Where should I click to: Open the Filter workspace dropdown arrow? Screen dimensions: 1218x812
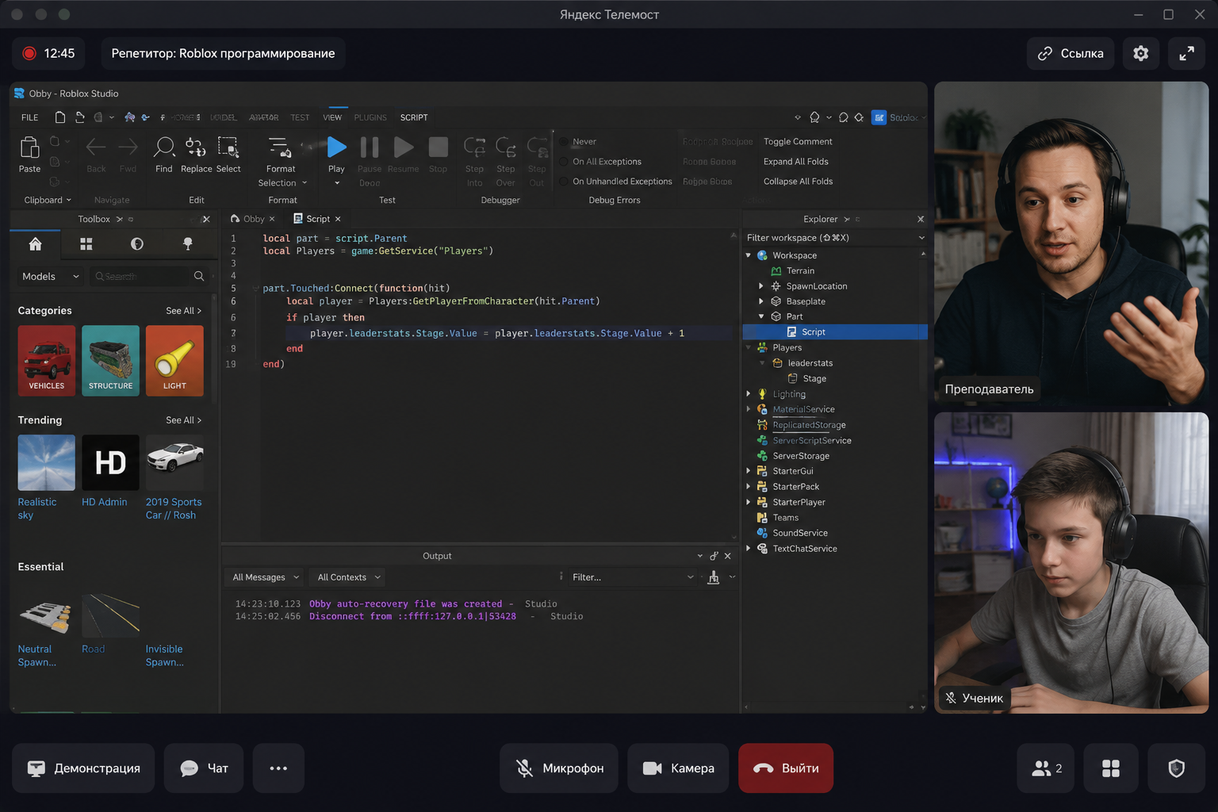tap(921, 238)
